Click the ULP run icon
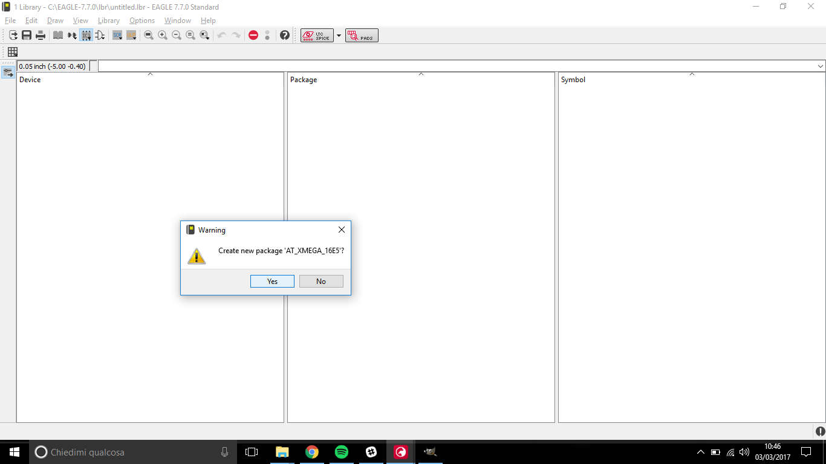 pyautogui.click(x=131, y=35)
